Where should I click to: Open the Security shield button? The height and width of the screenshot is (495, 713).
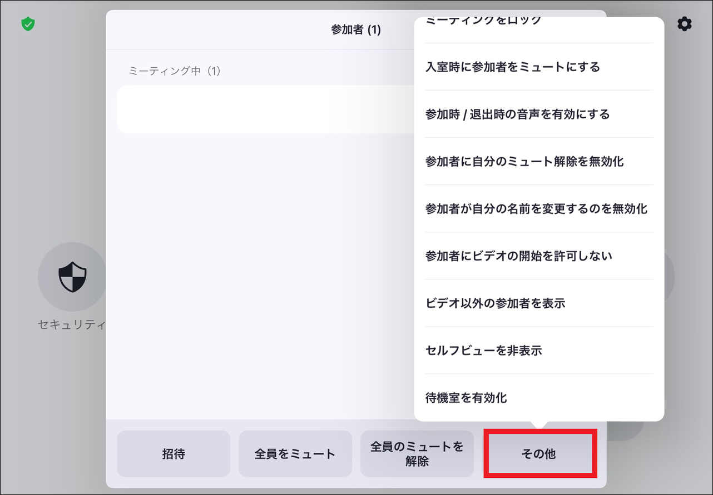click(x=72, y=277)
